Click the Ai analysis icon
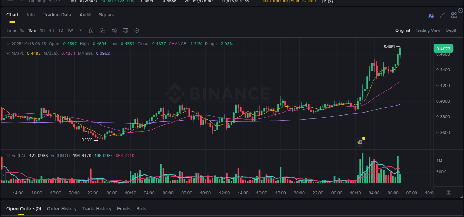The image size is (464, 217). (x=431, y=15)
